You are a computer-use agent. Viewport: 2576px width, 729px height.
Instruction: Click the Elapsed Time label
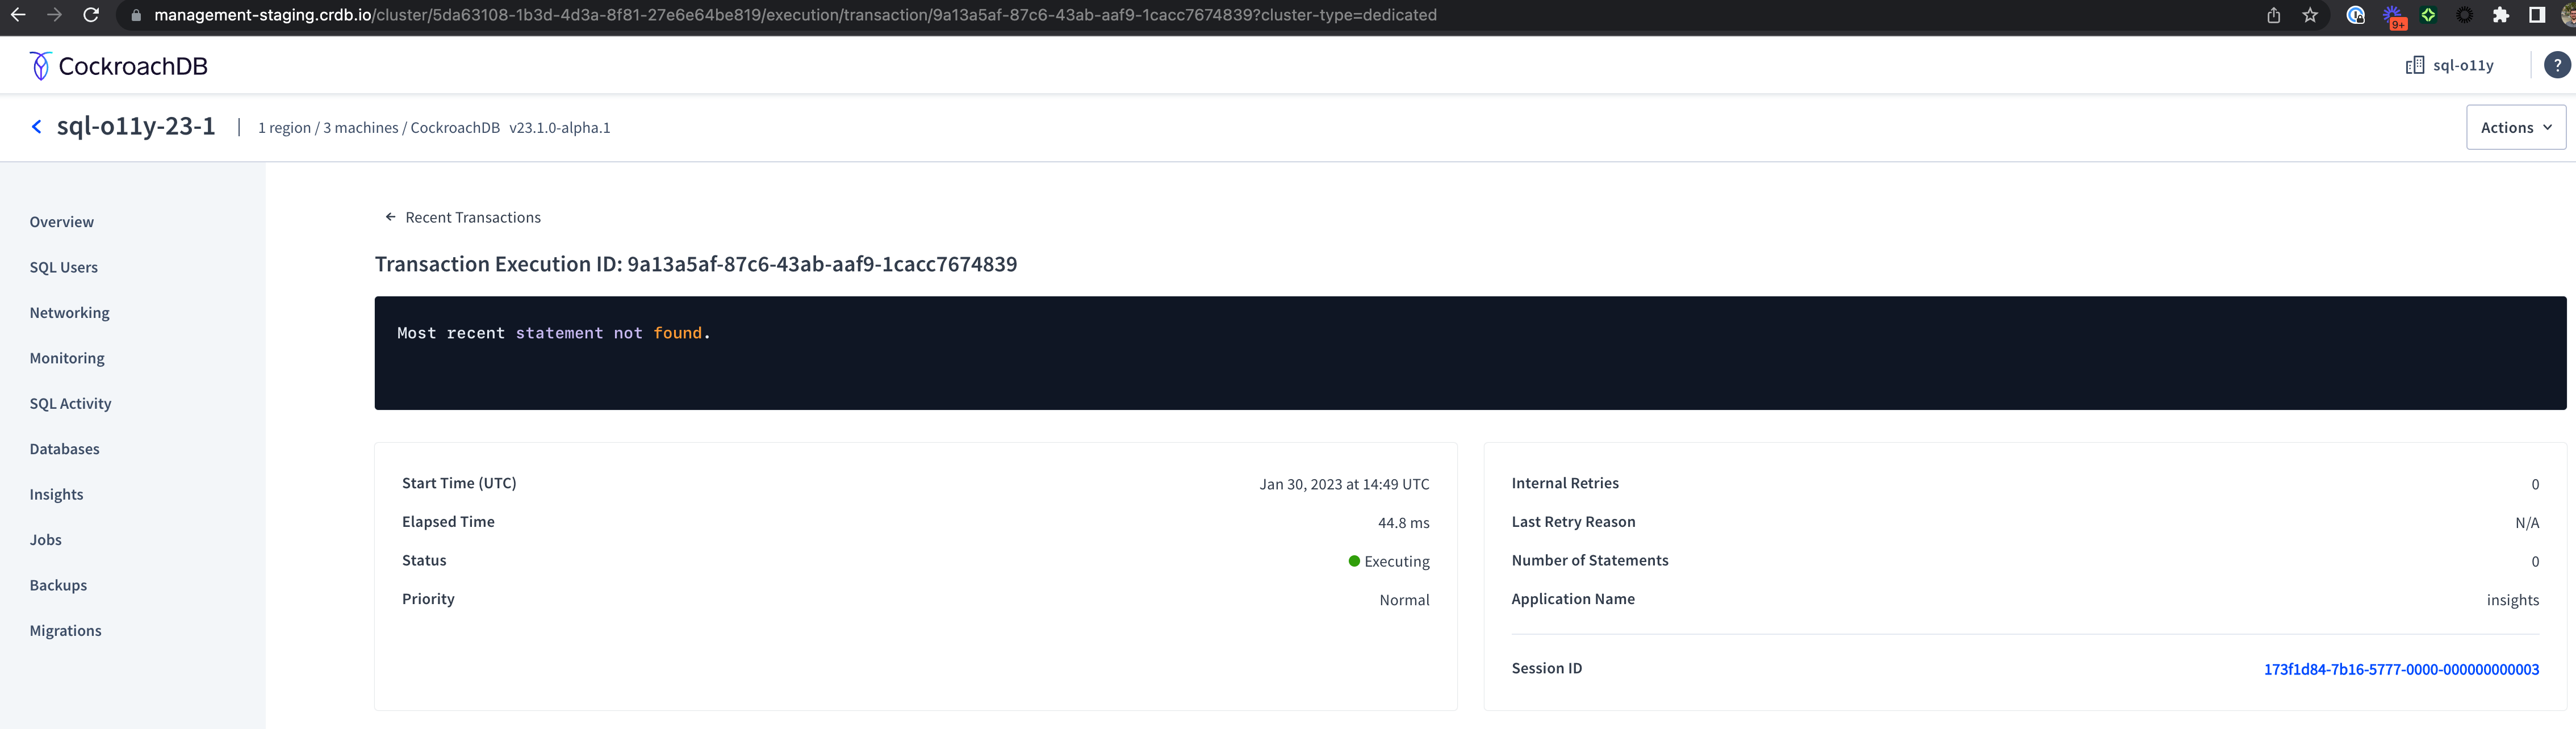[448, 522]
